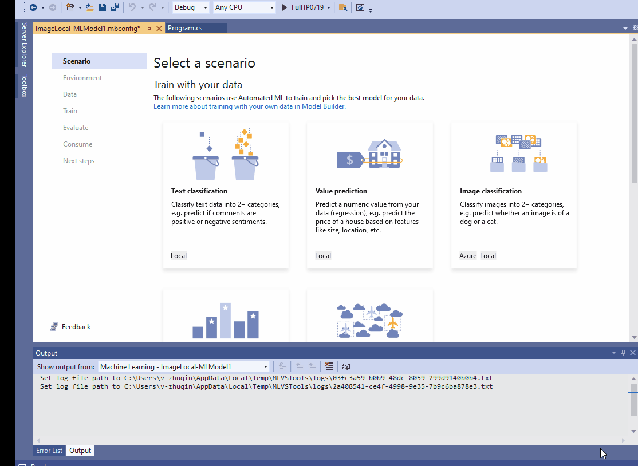Switch to the Error List tab
Image resolution: width=638 pixels, height=466 pixels.
coord(49,450)
